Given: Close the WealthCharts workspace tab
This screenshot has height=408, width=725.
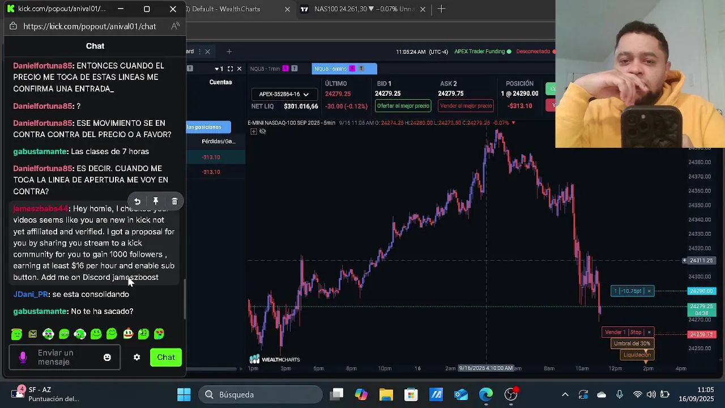Looking at the screenshot, I should pyautogui.click(x=207, y=52).
